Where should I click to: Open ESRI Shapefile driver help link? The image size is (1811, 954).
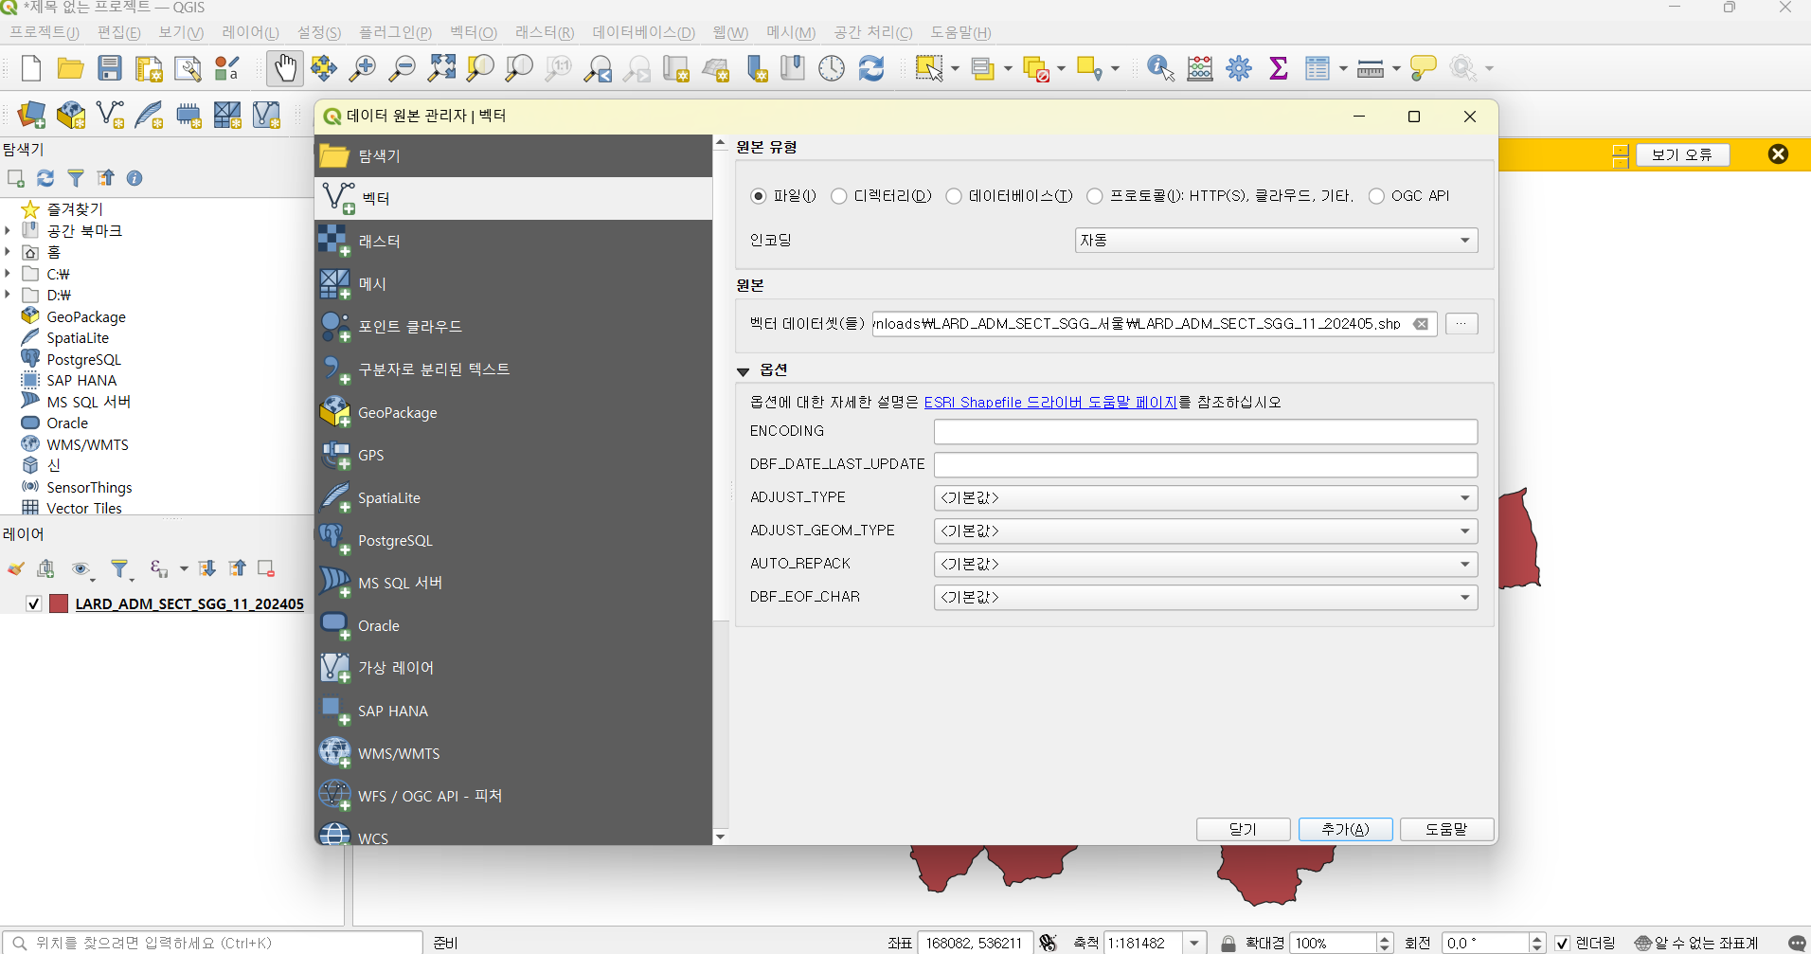click(x=1050, y=403)
